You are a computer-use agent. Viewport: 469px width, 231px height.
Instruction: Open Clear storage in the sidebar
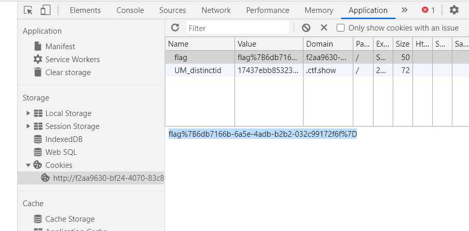tap(67, 73)
